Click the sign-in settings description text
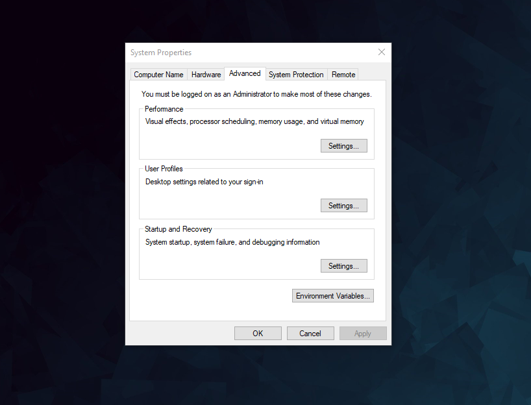The height and width of the screenshot is (405, 531). [x=204, y=182]
